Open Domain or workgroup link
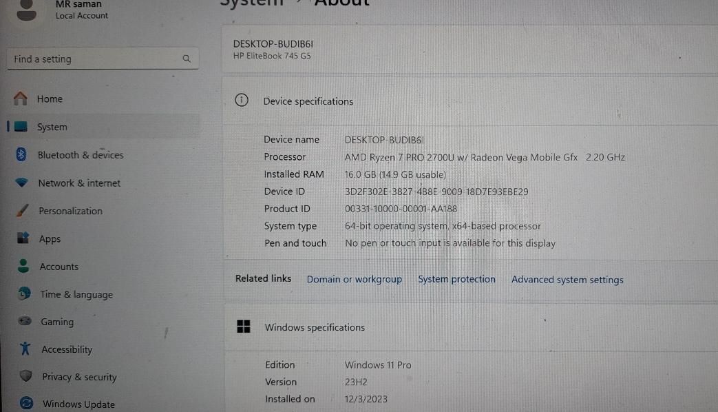This screenshot has width=718, height=412. [355, 279]
